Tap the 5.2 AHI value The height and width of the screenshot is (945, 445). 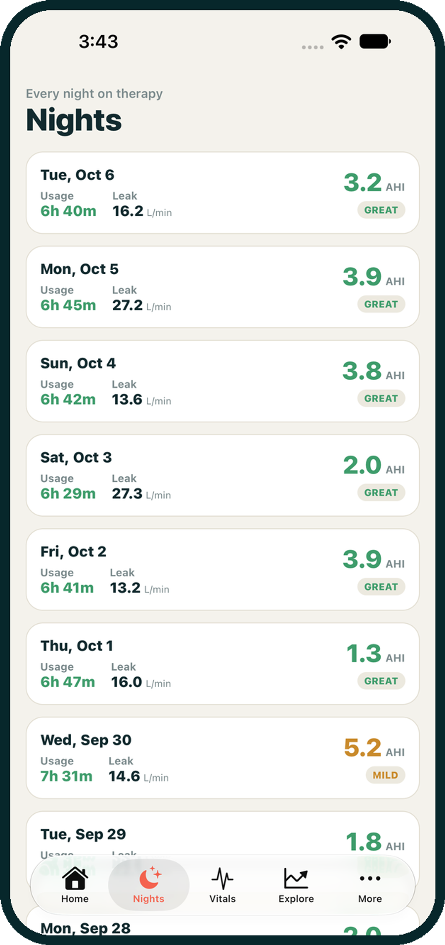(362, 747)
